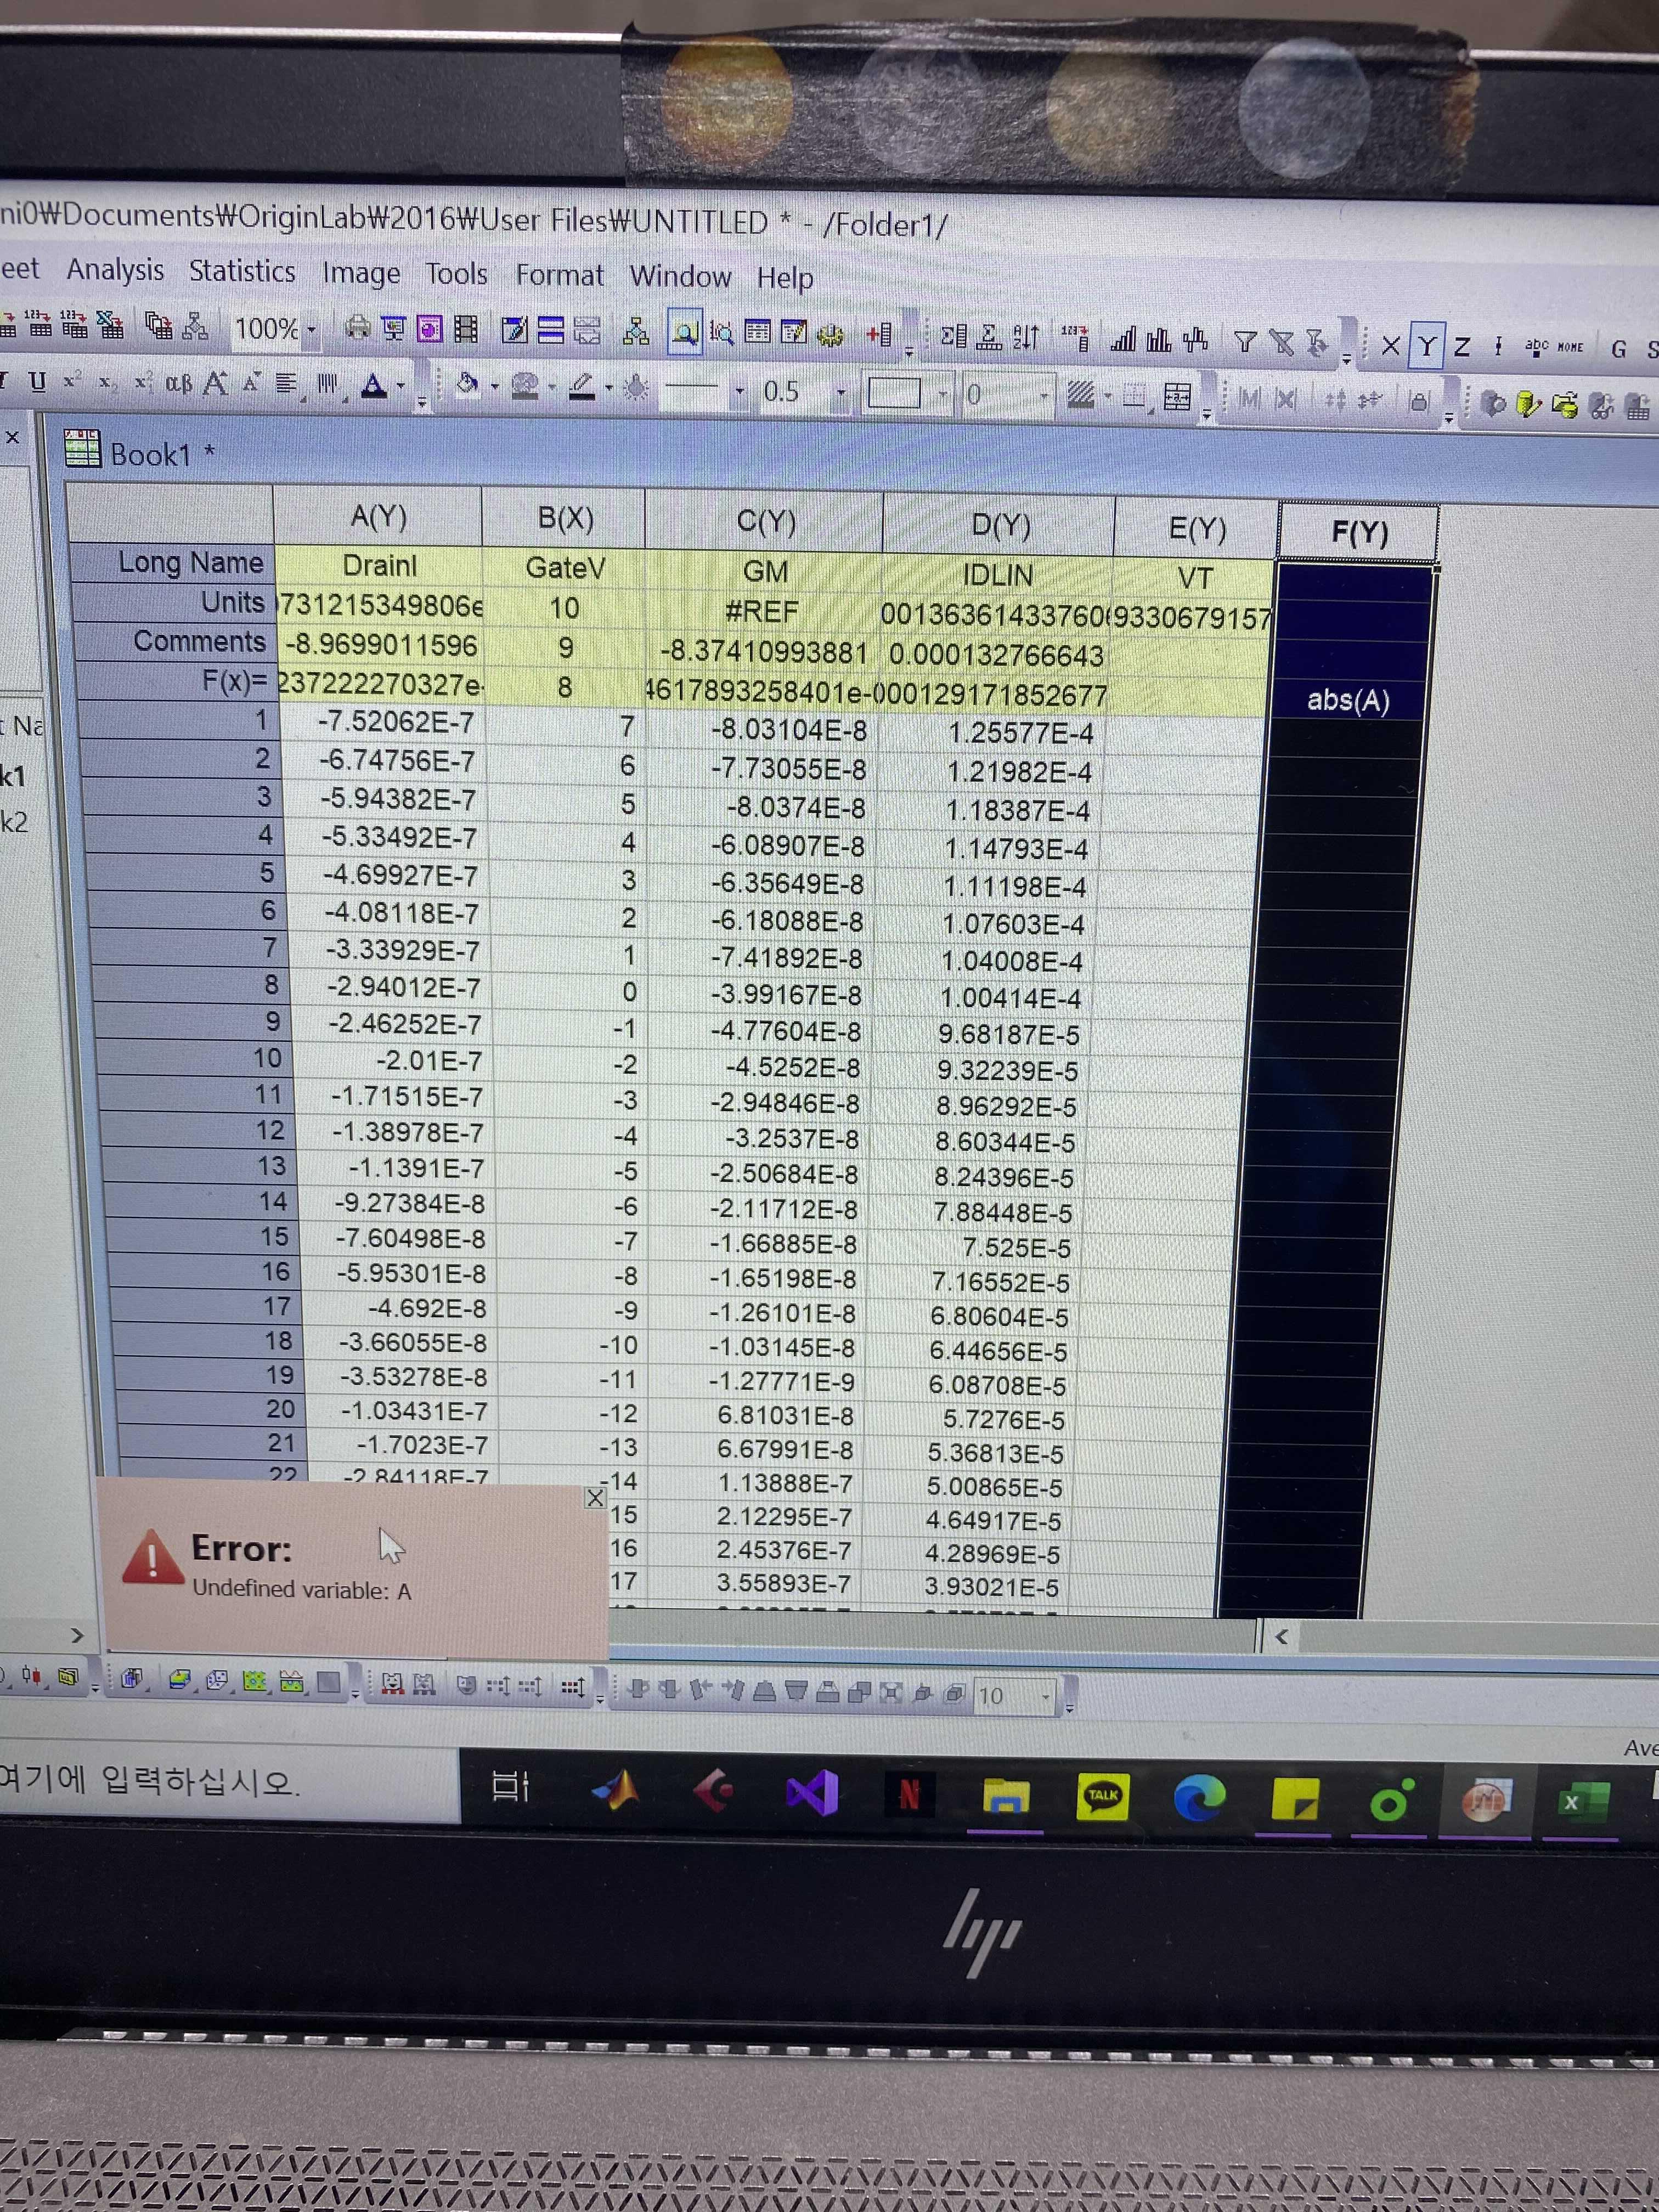Open the Fill Color dropdown arrow

coord(494,388)
